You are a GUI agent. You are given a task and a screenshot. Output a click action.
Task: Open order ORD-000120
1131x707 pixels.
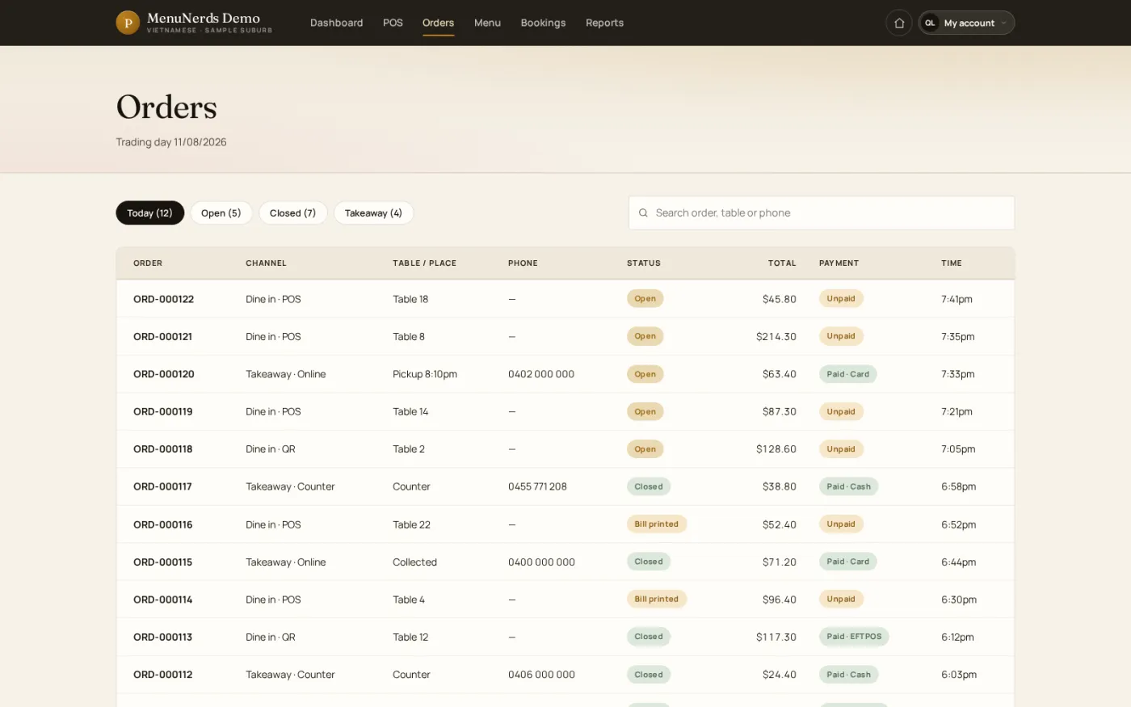pos(163,374)
